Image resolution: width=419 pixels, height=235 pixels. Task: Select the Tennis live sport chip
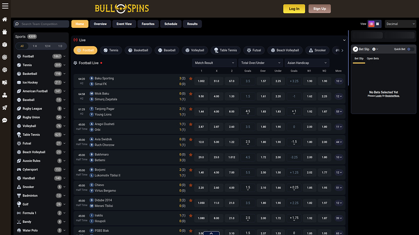click(x=111, y=50)
